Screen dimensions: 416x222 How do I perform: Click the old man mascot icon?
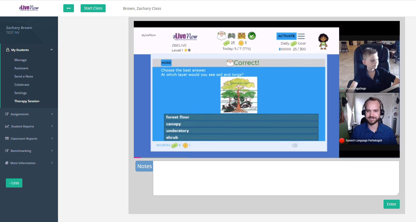(x=221, y=36)
